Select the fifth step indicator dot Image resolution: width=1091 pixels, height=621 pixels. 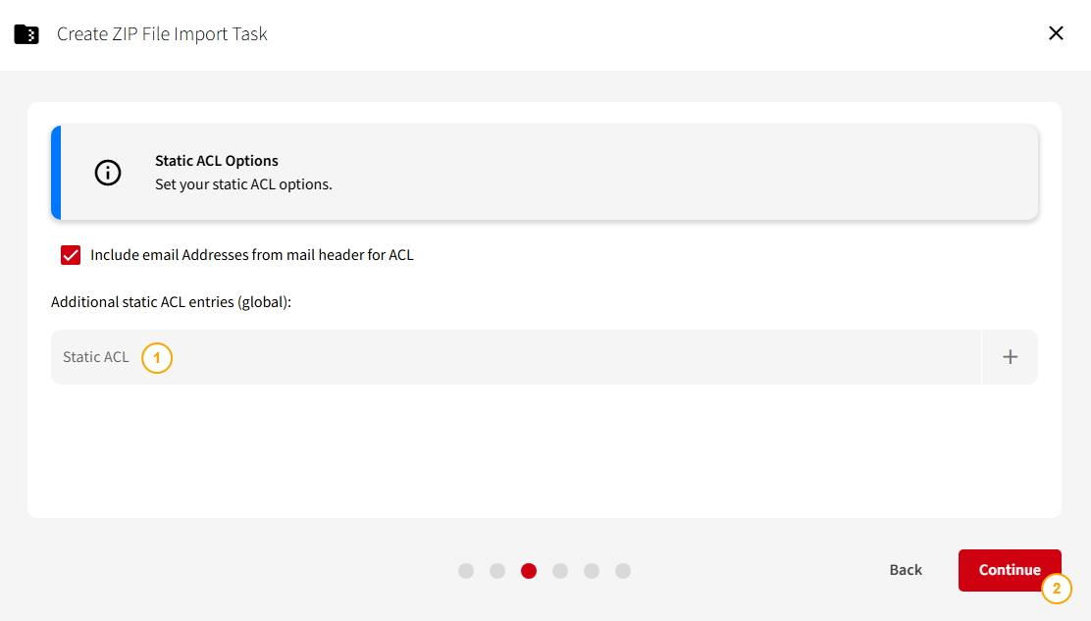coord(592,571)
